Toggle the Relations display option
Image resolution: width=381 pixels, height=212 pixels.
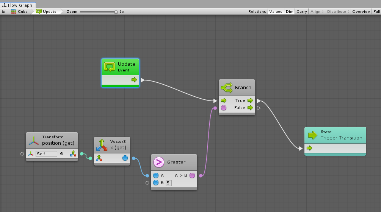[x=257, y=12]
